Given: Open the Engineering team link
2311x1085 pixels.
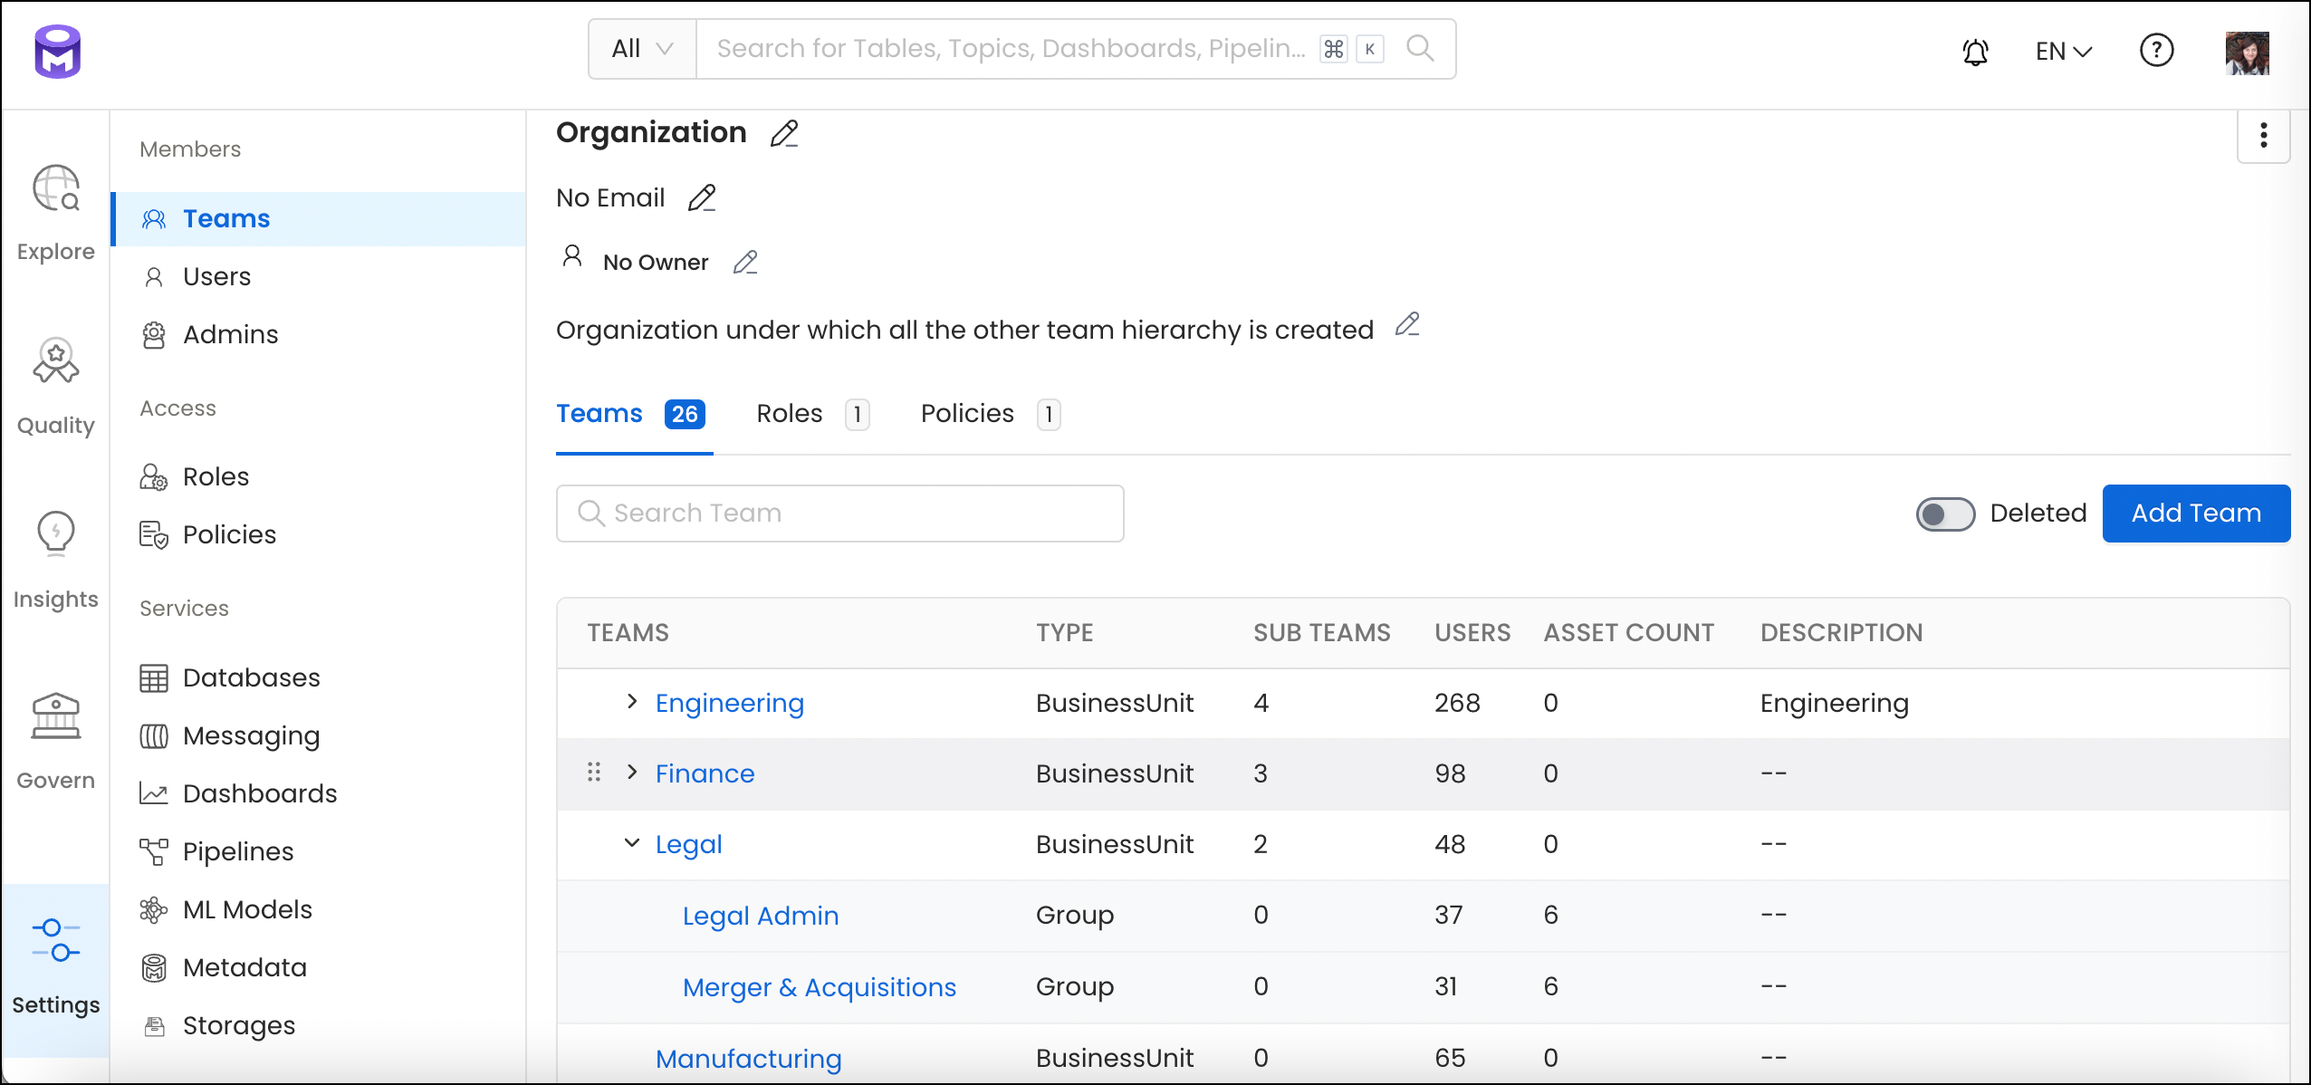Looking at the screenshot, I should (x=729, y=703).
